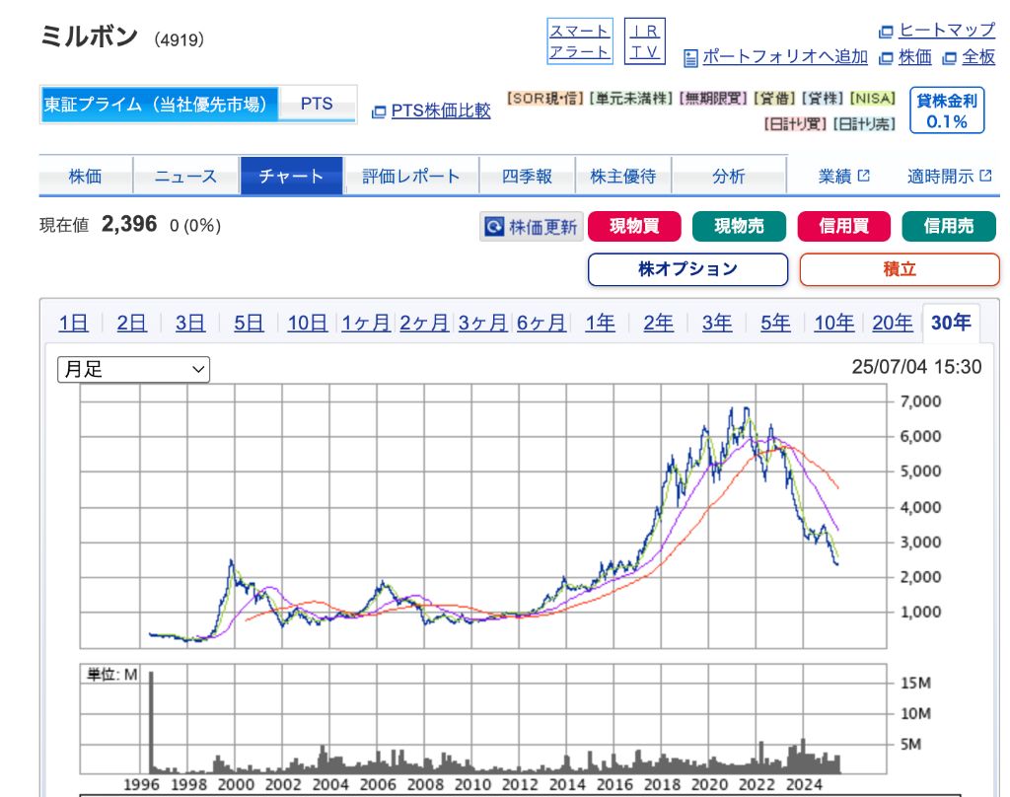Open the 分析 tab

pyautogui.click(x=729, y=176)
